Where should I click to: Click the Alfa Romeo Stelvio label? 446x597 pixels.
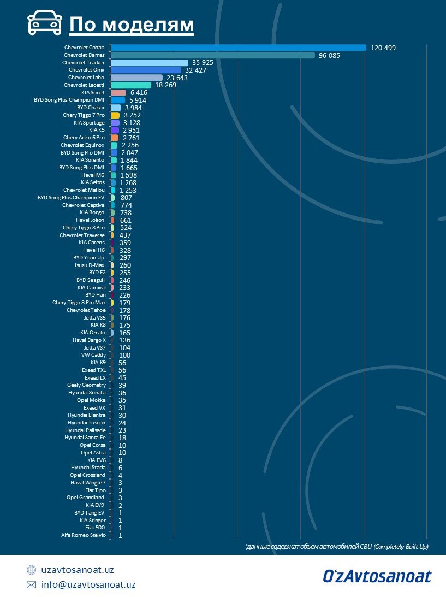tap(84, 535)
